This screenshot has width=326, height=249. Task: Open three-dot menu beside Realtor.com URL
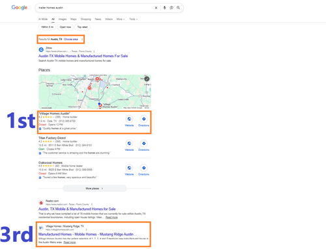coord(92,204)
